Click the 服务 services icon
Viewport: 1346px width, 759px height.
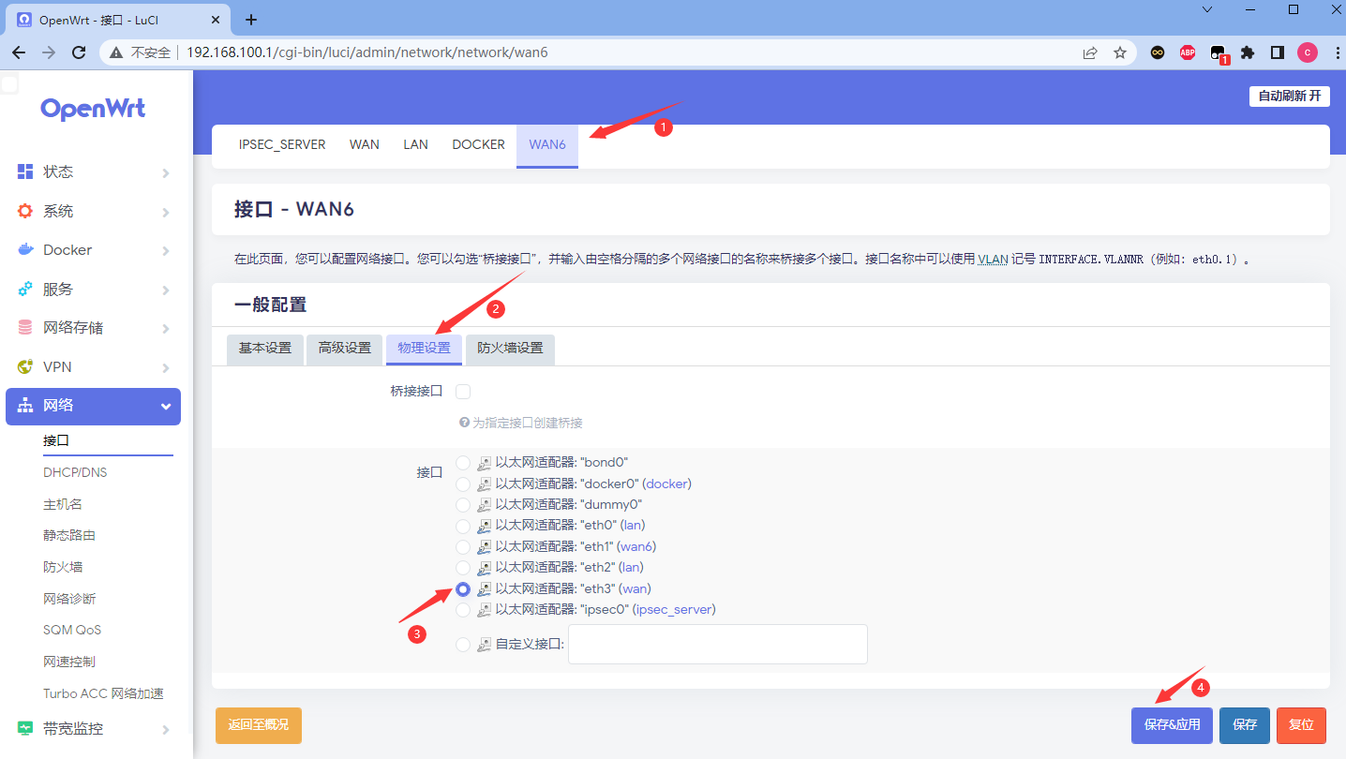pyautogui.click(x=25, y=289)
